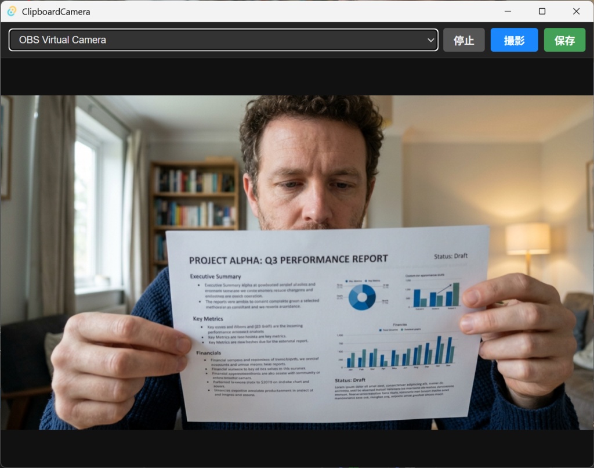Click the ClipboardCamera title text

click(56, 12)
